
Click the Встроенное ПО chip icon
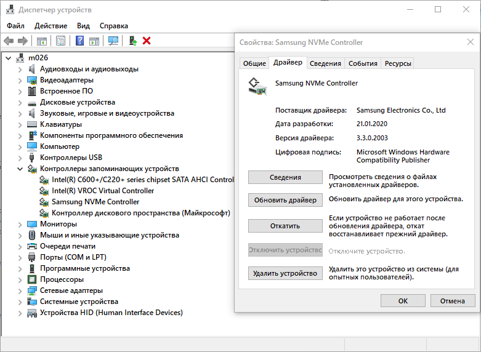[32, 91]
